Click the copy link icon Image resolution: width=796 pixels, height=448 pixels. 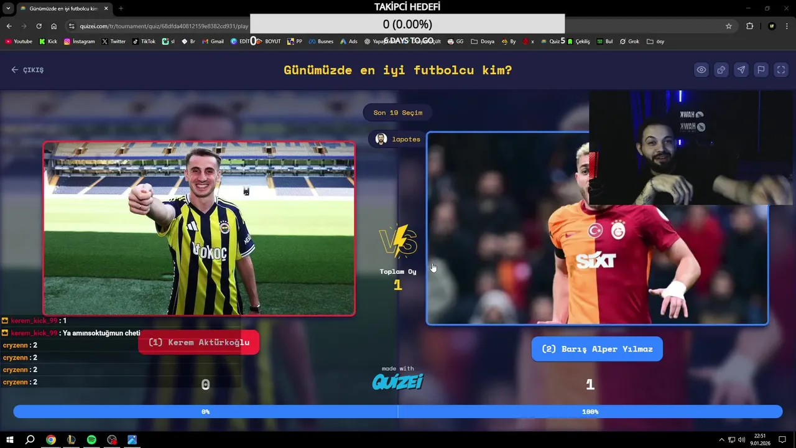(721, 70)
